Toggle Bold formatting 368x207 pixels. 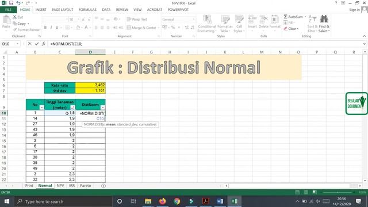pos(45,28)
